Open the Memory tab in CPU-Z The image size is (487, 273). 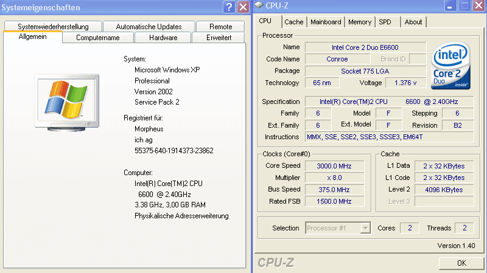click(360, 22)
